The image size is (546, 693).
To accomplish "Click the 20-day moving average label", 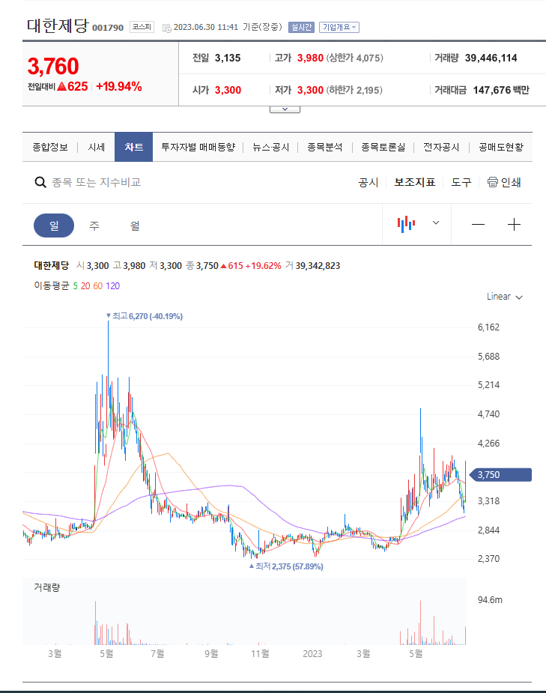I will (85, 286).
